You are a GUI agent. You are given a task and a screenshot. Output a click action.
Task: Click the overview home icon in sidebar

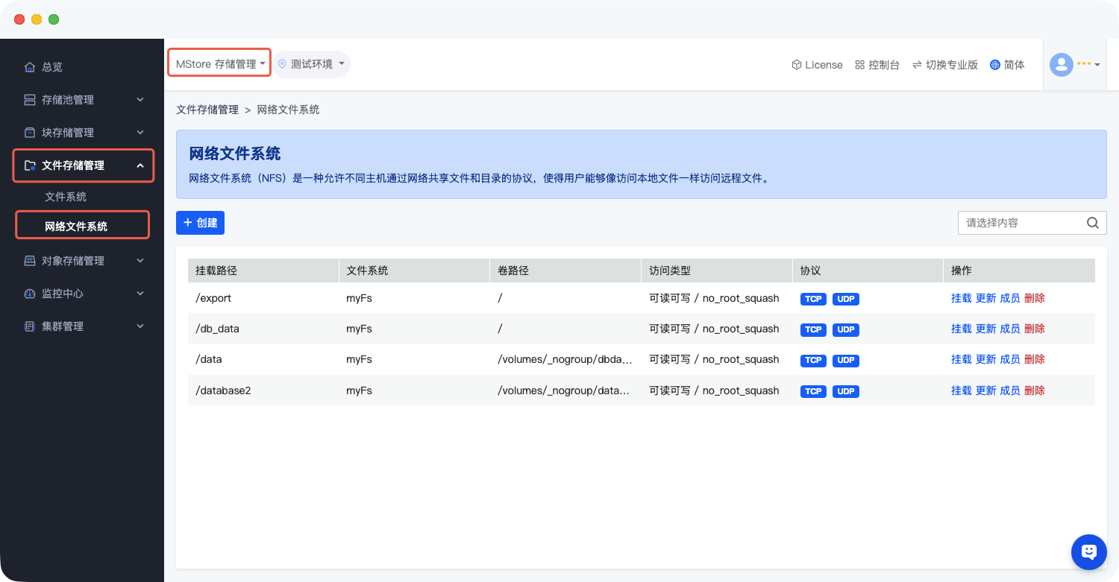click(x=30, y=67)
